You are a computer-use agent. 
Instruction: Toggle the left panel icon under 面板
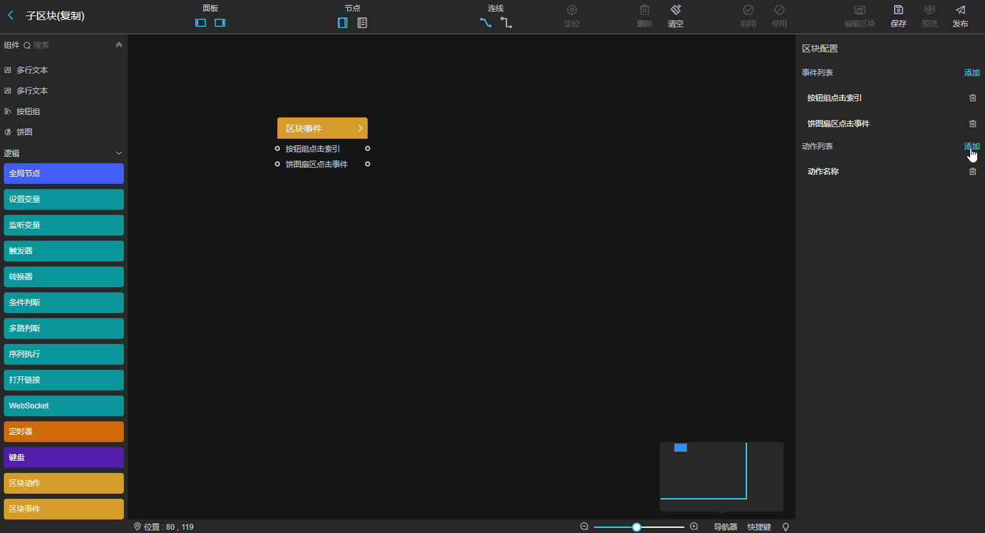[201, 23]
